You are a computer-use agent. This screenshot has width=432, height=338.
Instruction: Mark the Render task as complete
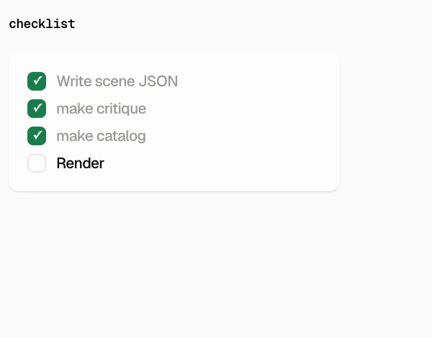(37, 163)
